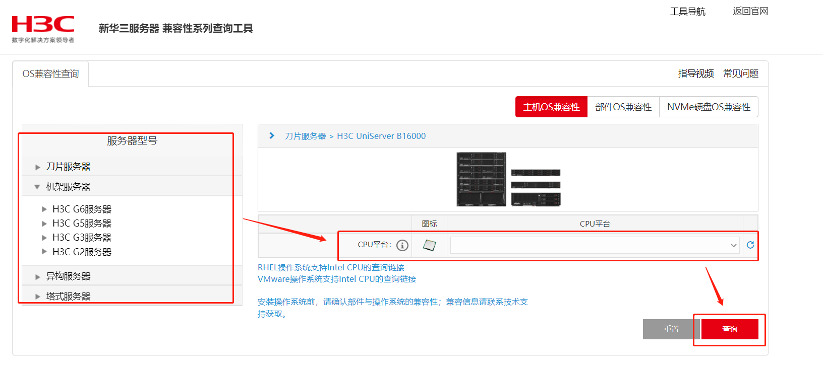Image resolution: width=823 pixels, height=368 pixels.
Task: Open the 工具导航 menu
Action: tap(687, 11)
